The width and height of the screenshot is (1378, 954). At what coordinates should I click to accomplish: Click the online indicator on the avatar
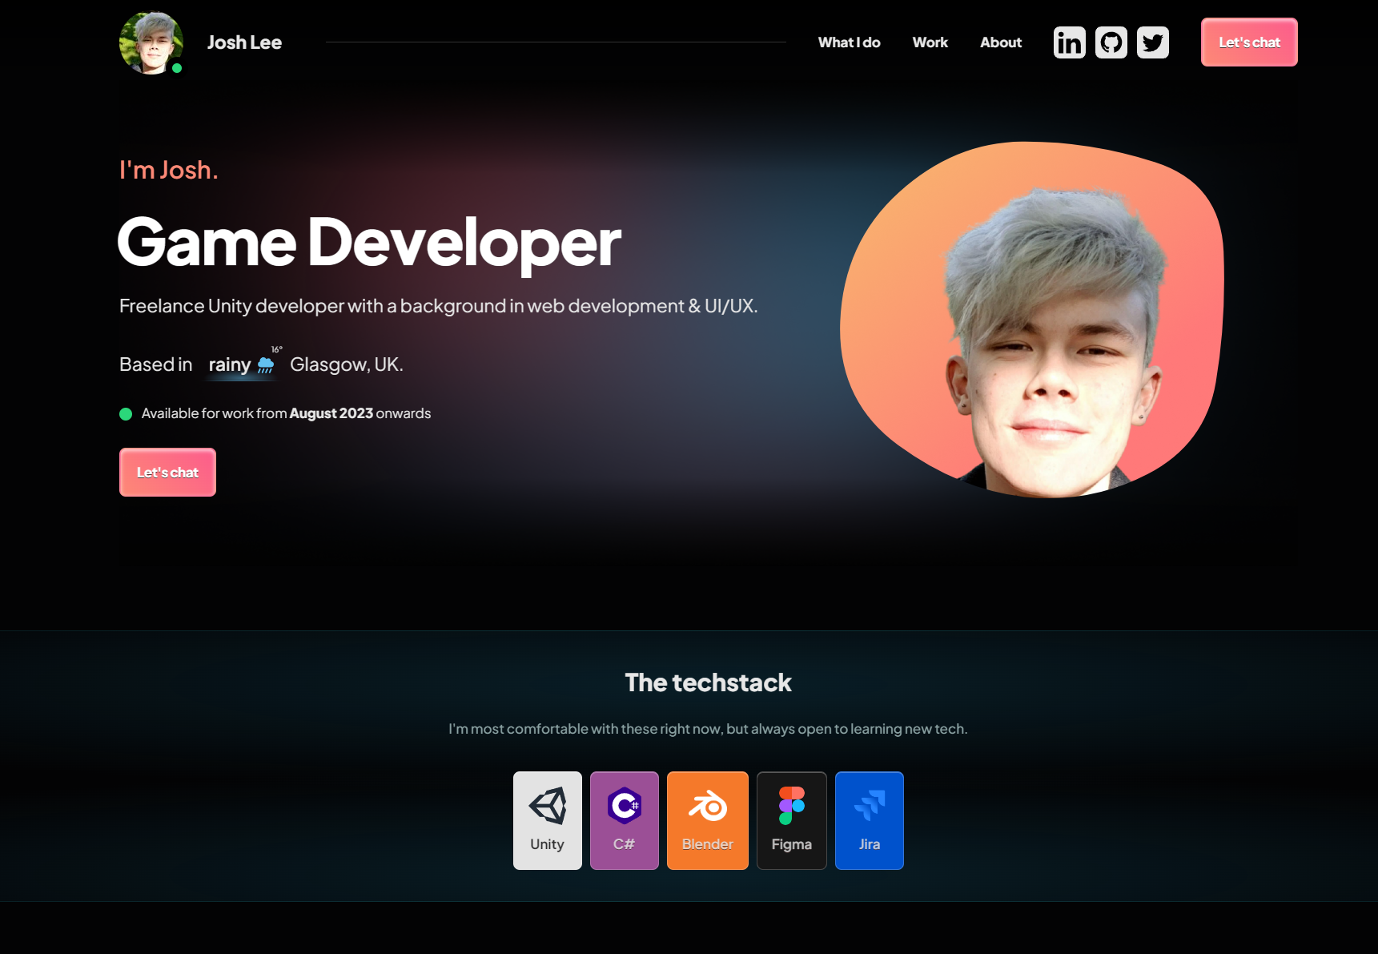click(x=175, y=70)
